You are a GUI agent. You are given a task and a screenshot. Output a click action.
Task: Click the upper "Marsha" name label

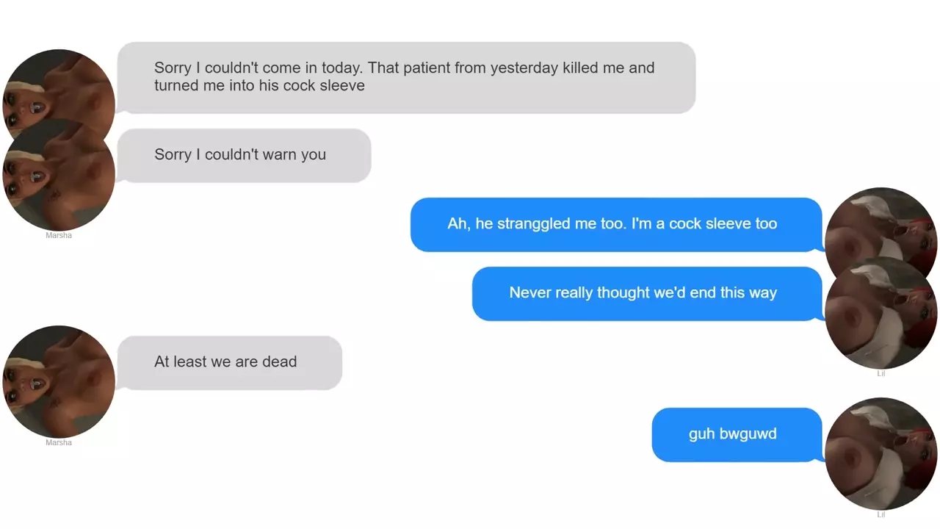59,236
